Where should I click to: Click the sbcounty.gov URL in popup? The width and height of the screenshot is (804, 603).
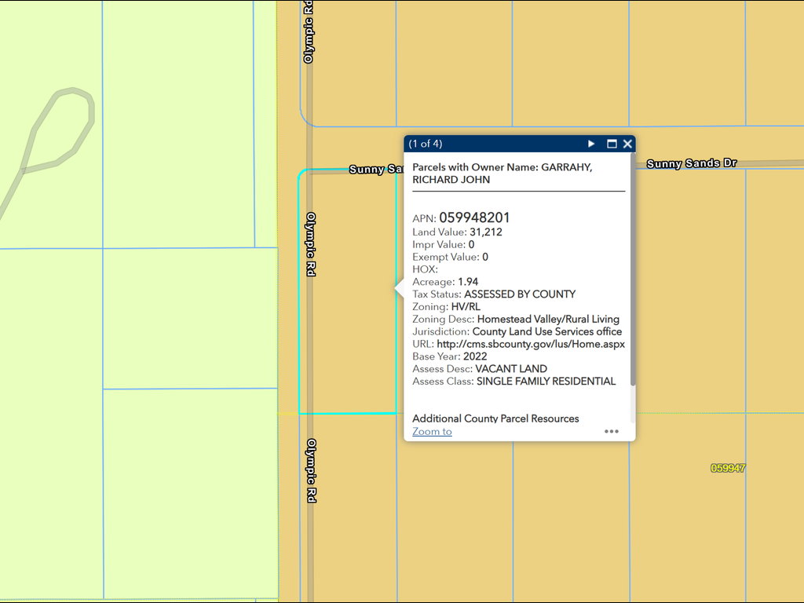pos(531,344)
